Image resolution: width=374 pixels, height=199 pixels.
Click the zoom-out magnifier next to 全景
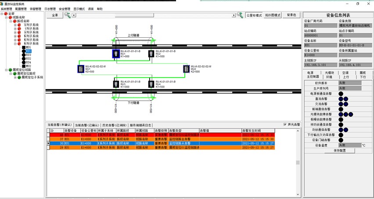(x=67, y=15)
